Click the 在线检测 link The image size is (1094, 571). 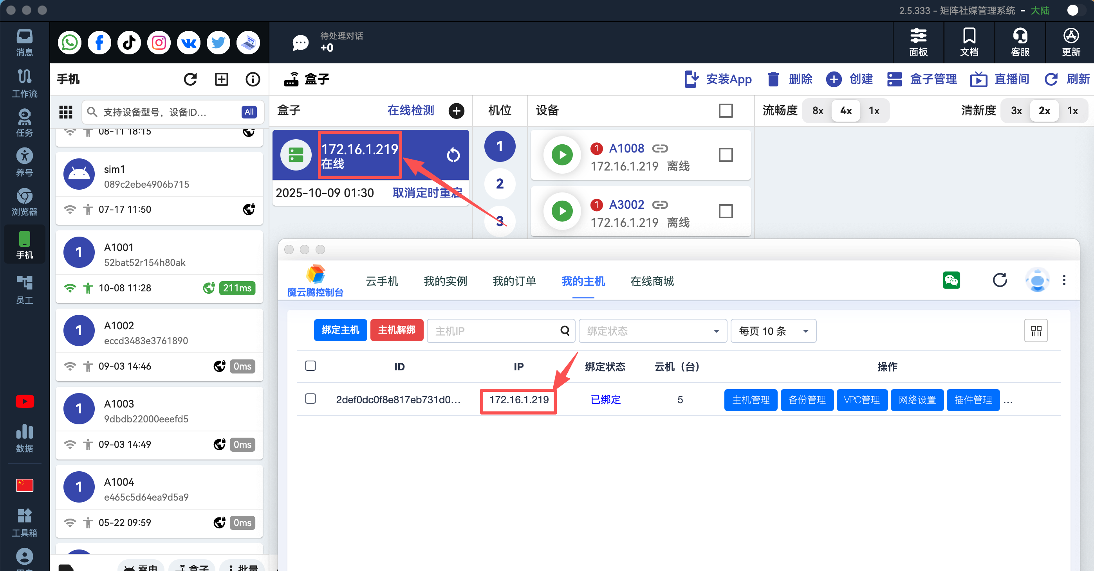[x=410, y=111]
